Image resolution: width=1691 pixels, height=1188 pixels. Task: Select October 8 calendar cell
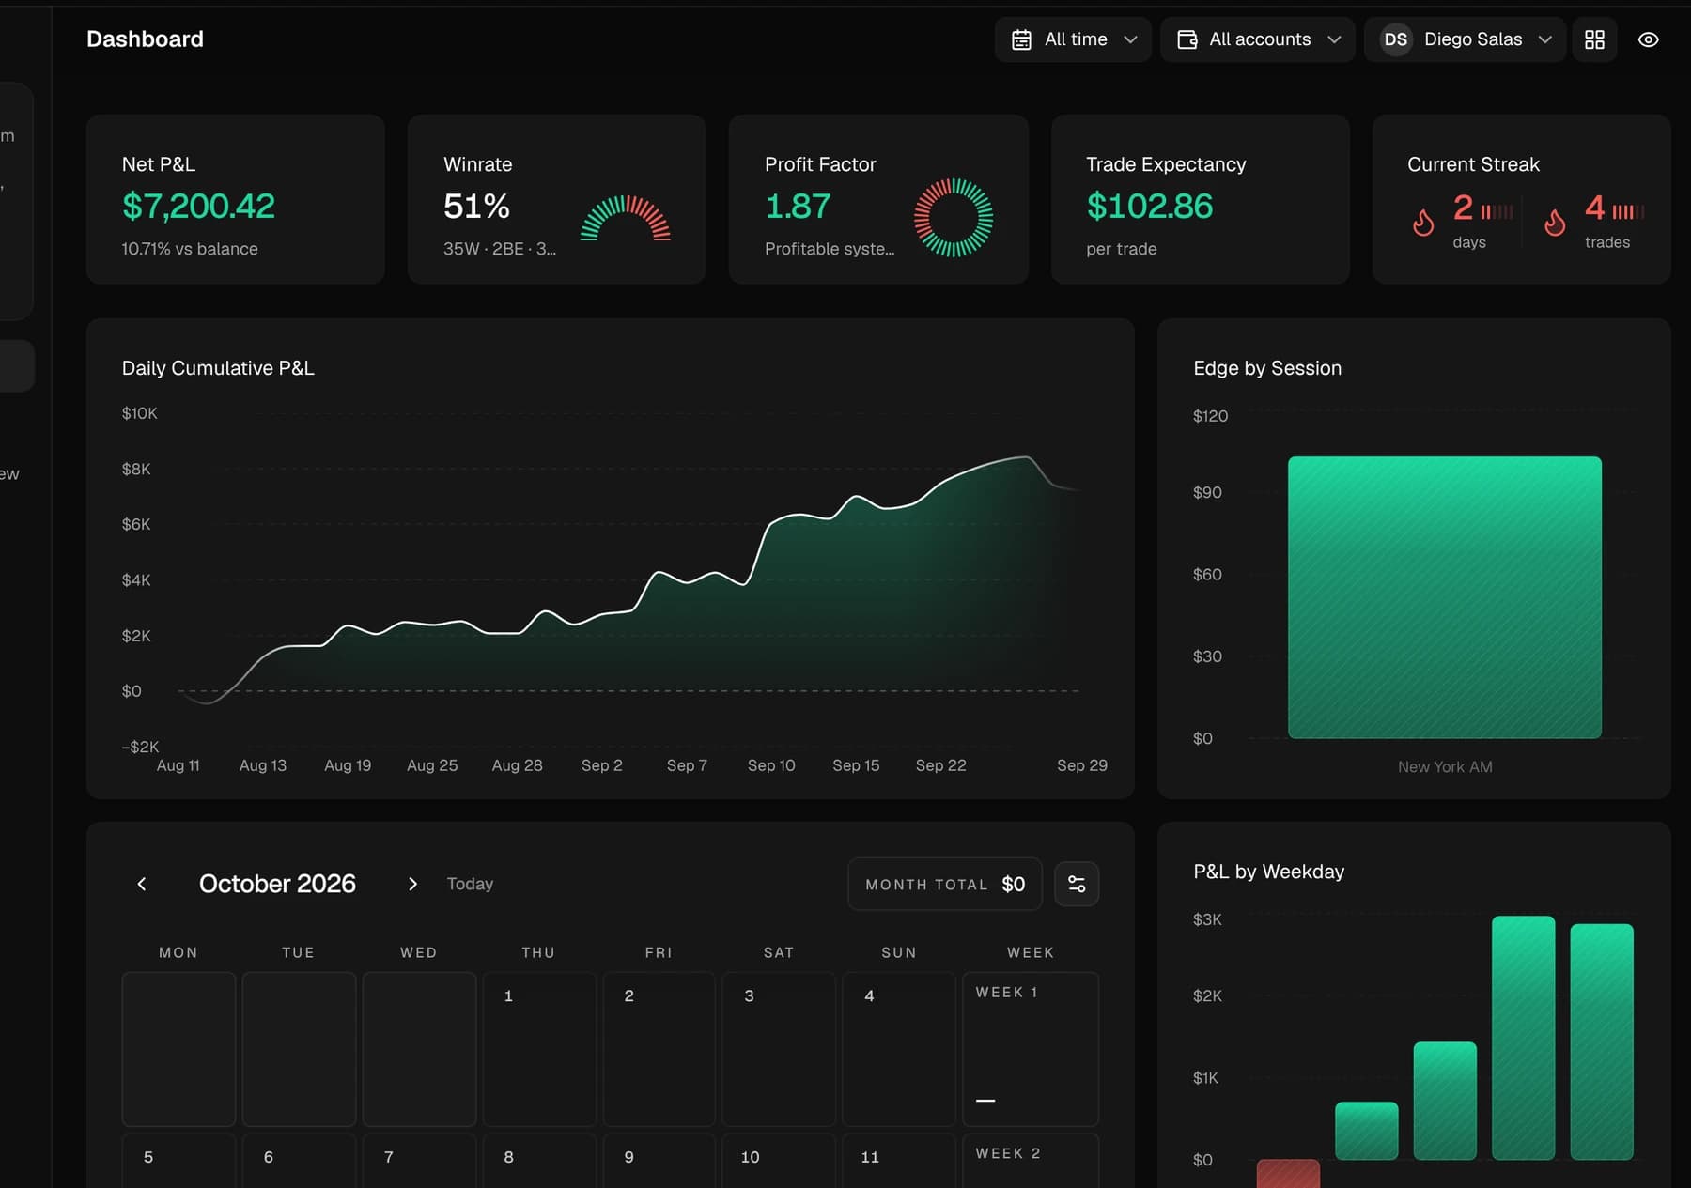[x=539, y=1161]
